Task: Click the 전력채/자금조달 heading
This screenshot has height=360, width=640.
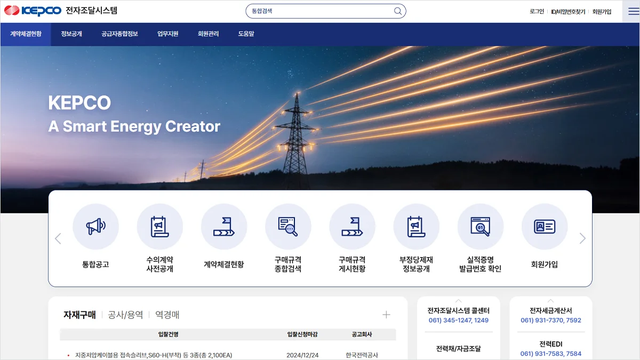Action: coord(459,349)
